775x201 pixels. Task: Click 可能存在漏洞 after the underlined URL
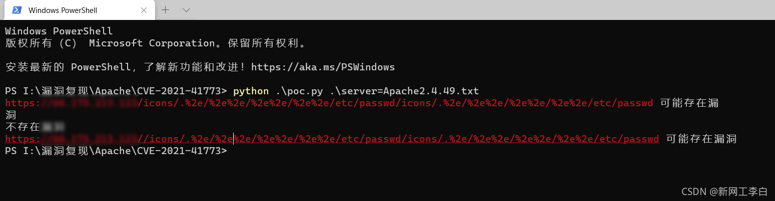(x=701, y=139)
